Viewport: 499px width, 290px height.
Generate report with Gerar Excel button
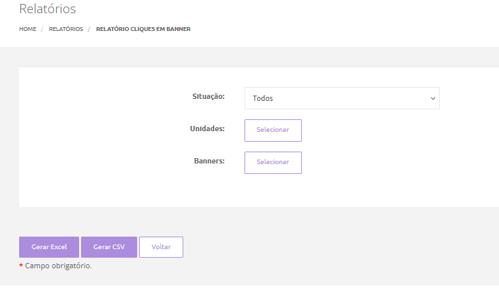[49, 247]
